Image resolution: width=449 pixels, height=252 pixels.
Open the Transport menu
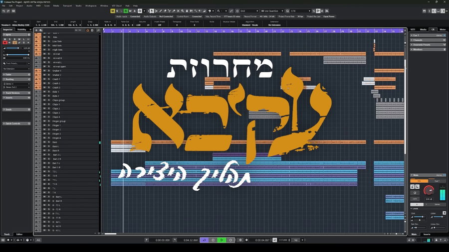[67, 5]
